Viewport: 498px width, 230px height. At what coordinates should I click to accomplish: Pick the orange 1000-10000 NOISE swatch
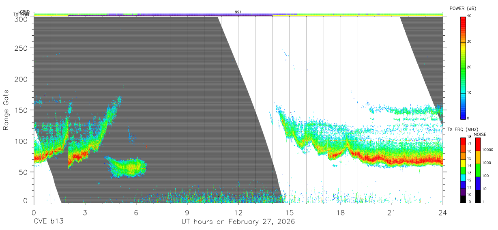click(478, 157)
